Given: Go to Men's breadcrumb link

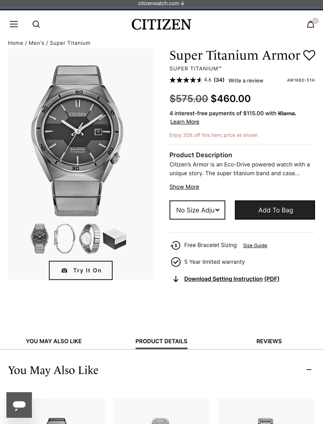Looking at the screenshot, I should point(36,43).
